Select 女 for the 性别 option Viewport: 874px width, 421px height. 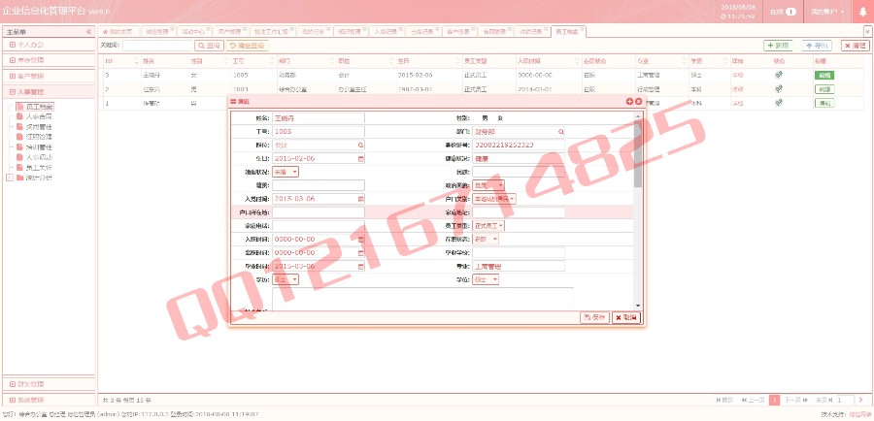(x=500, y=118)
